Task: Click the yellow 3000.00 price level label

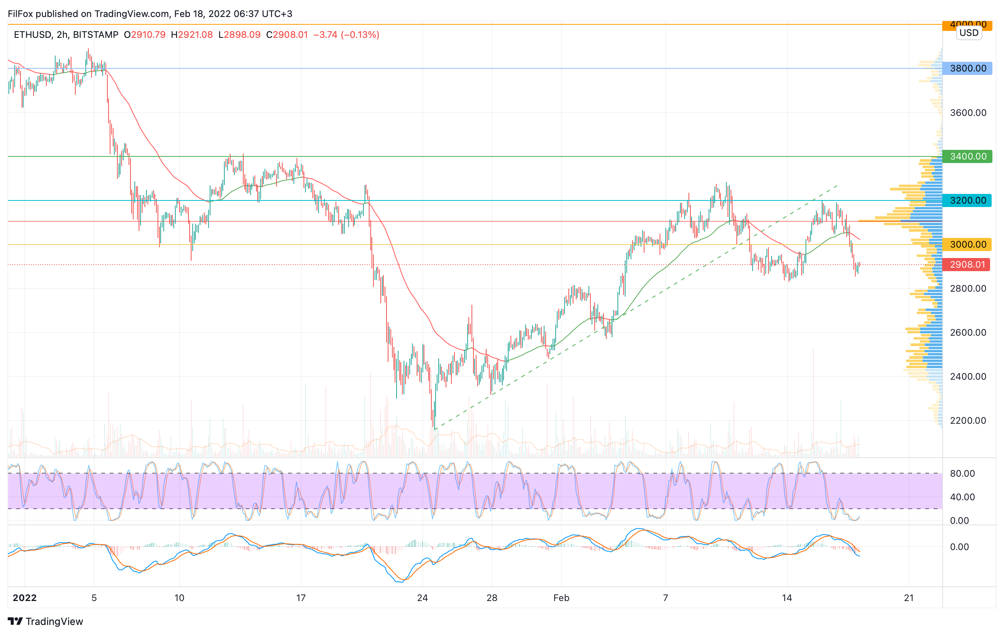Action: 967,244
